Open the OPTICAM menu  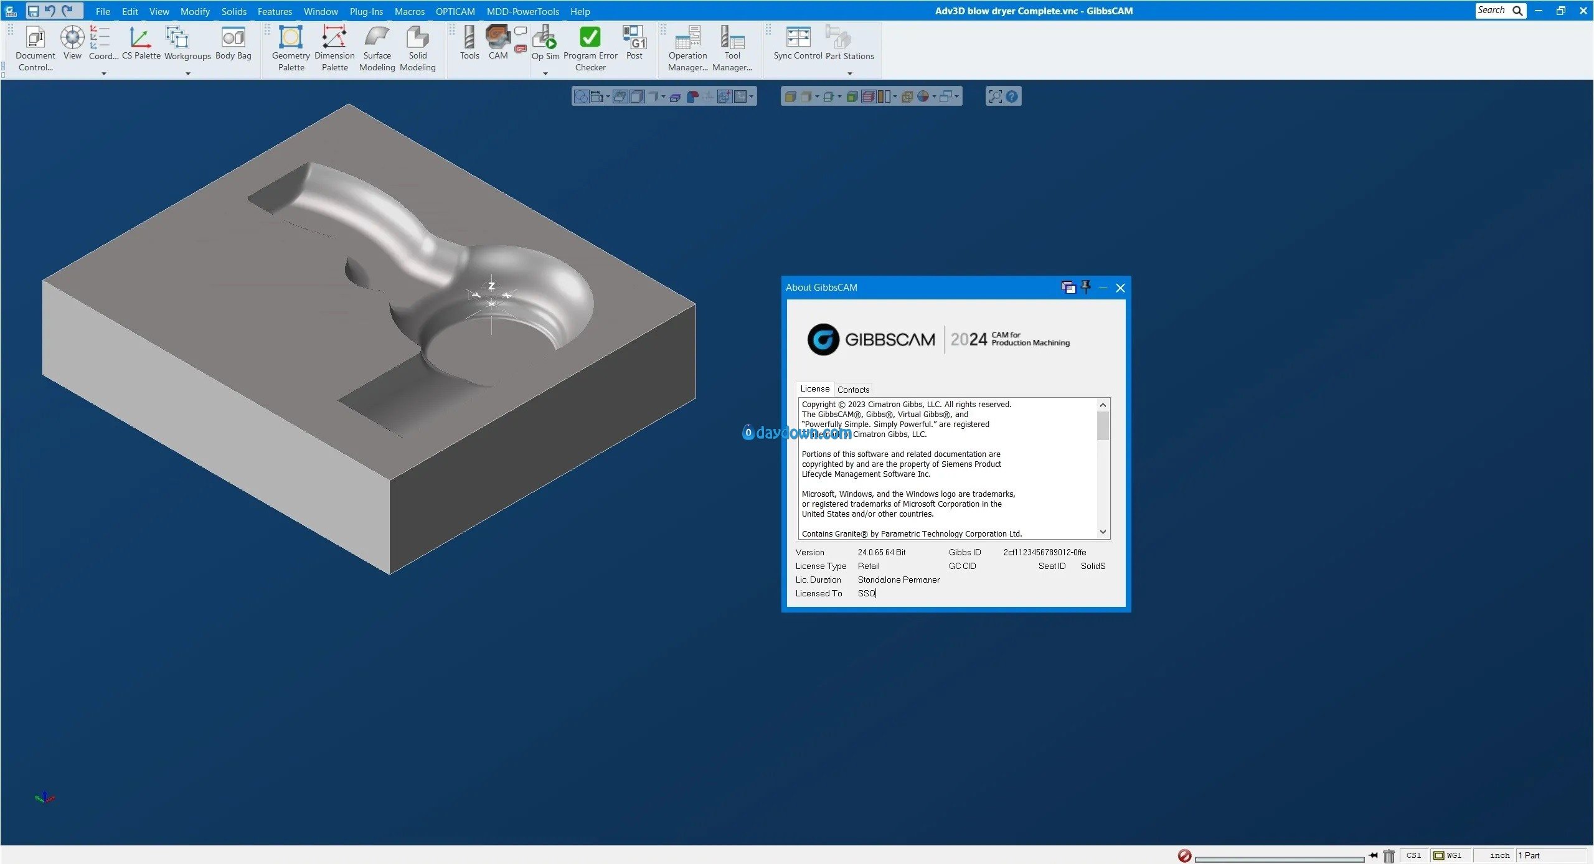tap(455, 11)
